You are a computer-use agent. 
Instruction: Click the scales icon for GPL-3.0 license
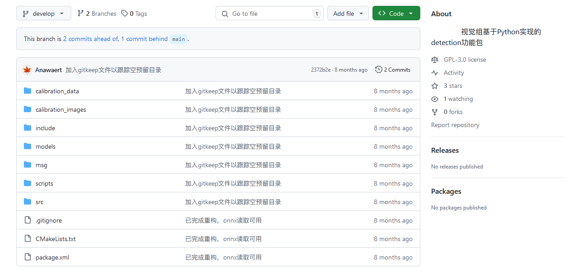(x=435, y=59)
